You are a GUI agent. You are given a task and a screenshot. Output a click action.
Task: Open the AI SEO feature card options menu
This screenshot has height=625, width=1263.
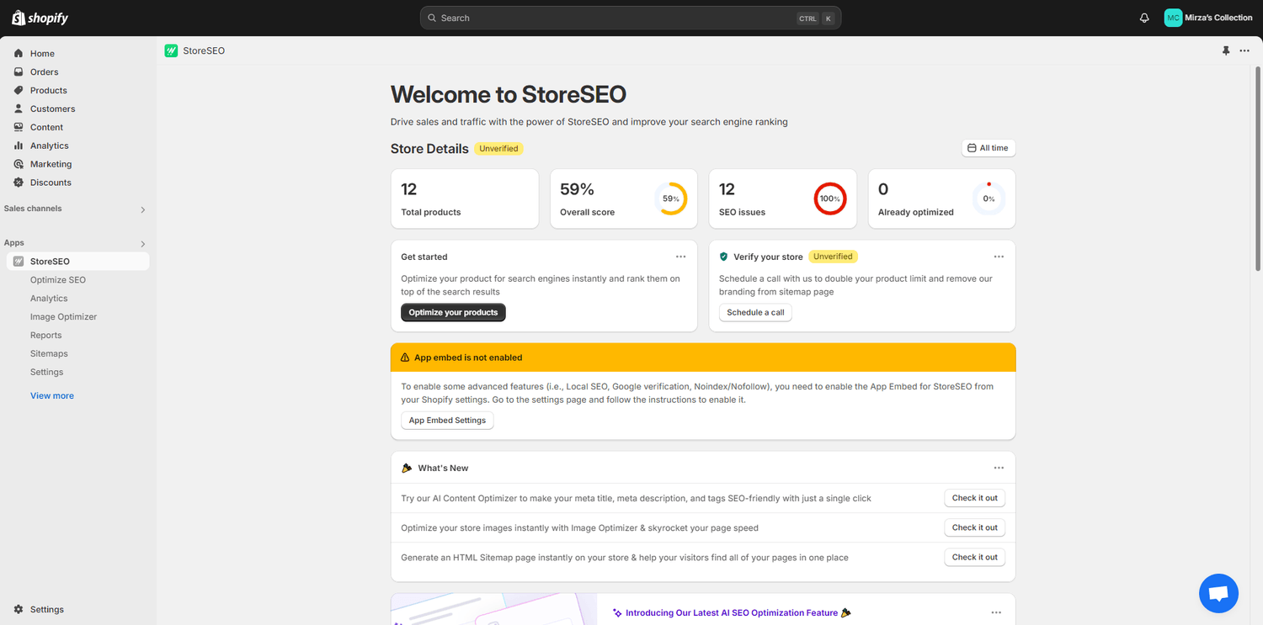[x=996, y=613]
